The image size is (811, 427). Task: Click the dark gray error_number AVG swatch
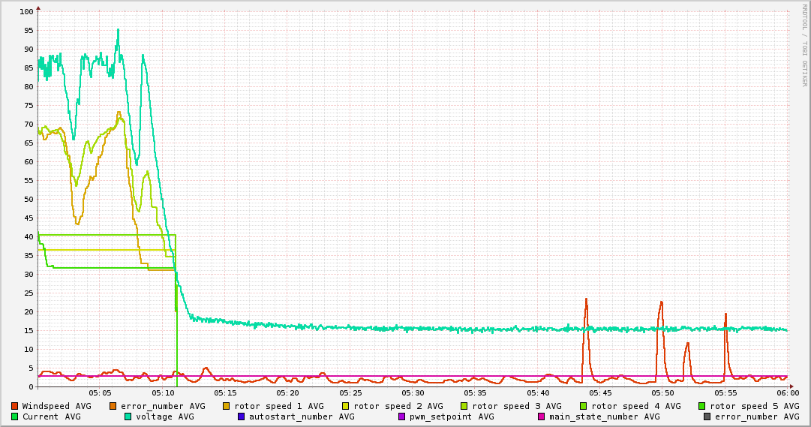pos(707,416)
